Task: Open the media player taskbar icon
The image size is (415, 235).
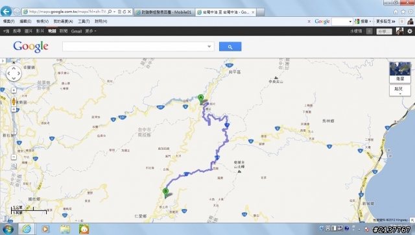Action: tap(45, 229)
